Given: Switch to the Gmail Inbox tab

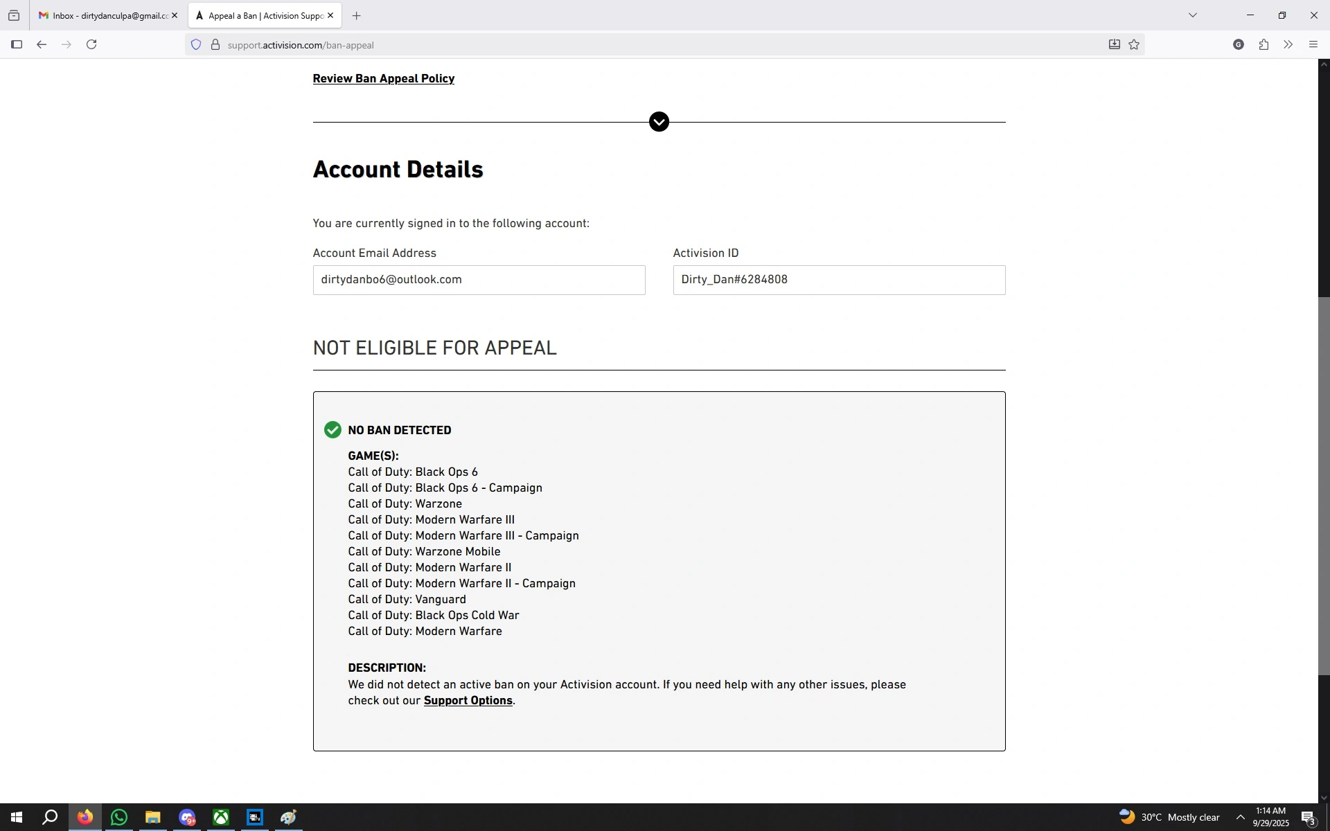Looking at the screenshot, I should (104, 15).
